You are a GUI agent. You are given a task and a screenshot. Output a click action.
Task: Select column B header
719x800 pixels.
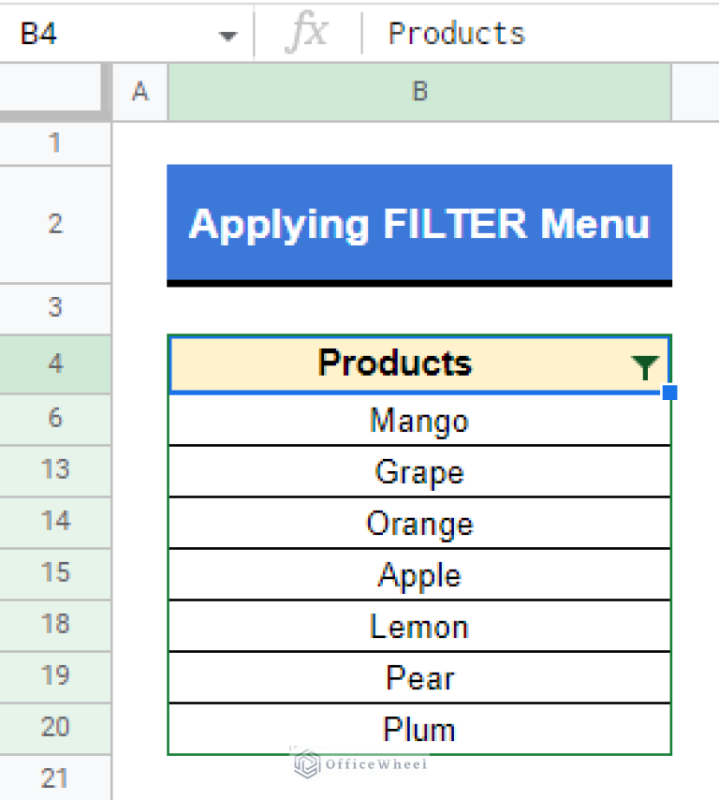coord(419,91)
